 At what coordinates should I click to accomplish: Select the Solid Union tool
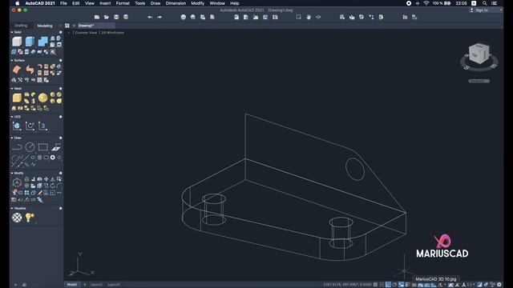pyautogui.click(x=42, y=42)
